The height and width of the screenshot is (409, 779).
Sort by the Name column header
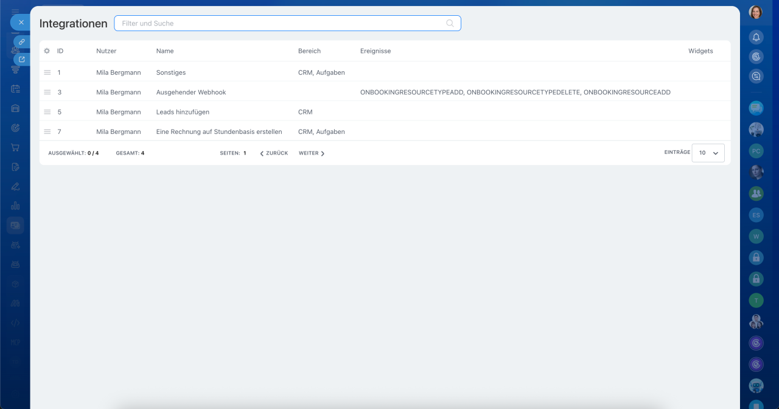tap(165, 51)
